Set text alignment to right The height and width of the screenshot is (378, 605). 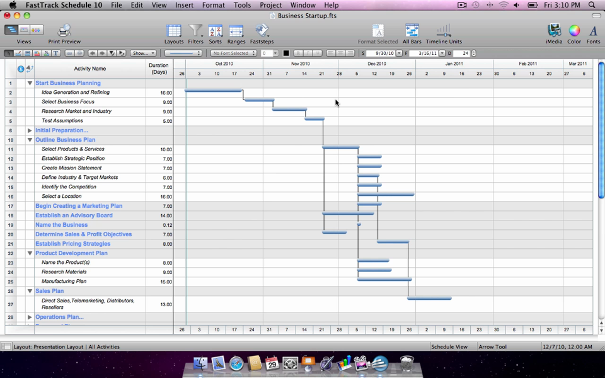click(350, 53)
